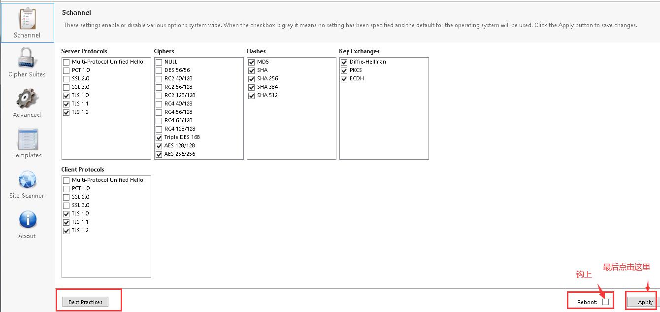Select the Advanced label in sidebar

click(x=27, y=115)
